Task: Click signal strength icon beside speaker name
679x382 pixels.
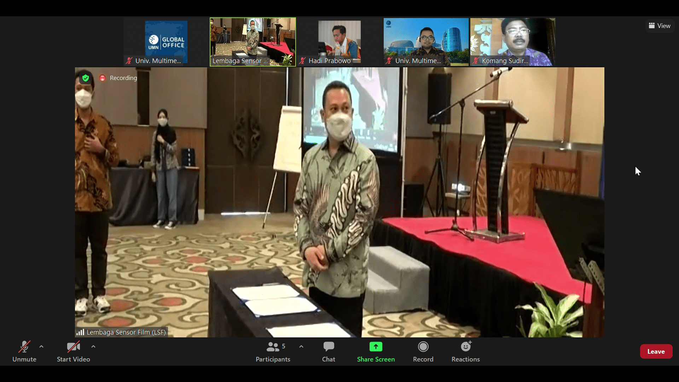Action: (80, 332)
